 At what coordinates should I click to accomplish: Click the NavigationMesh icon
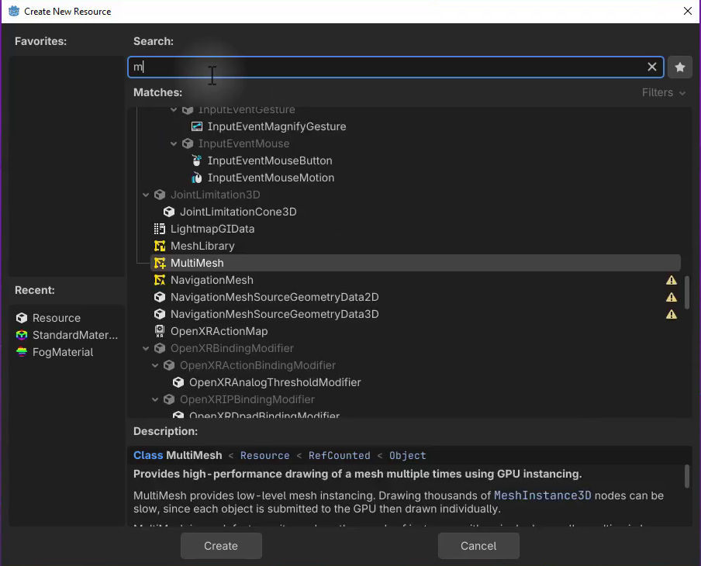click(x=160, y=280)
